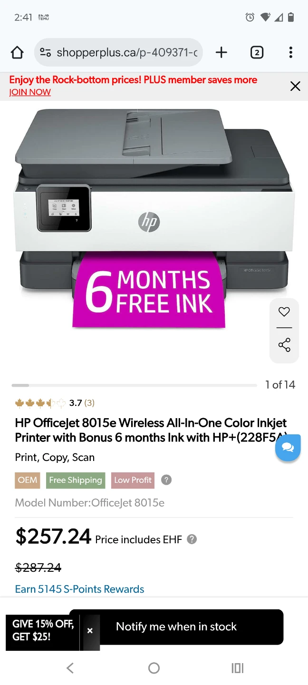Image resolution: width=308 pixels, height=685 pixels.
Task: Add printer to wishlist with heart icon
Action: [284, 312]
